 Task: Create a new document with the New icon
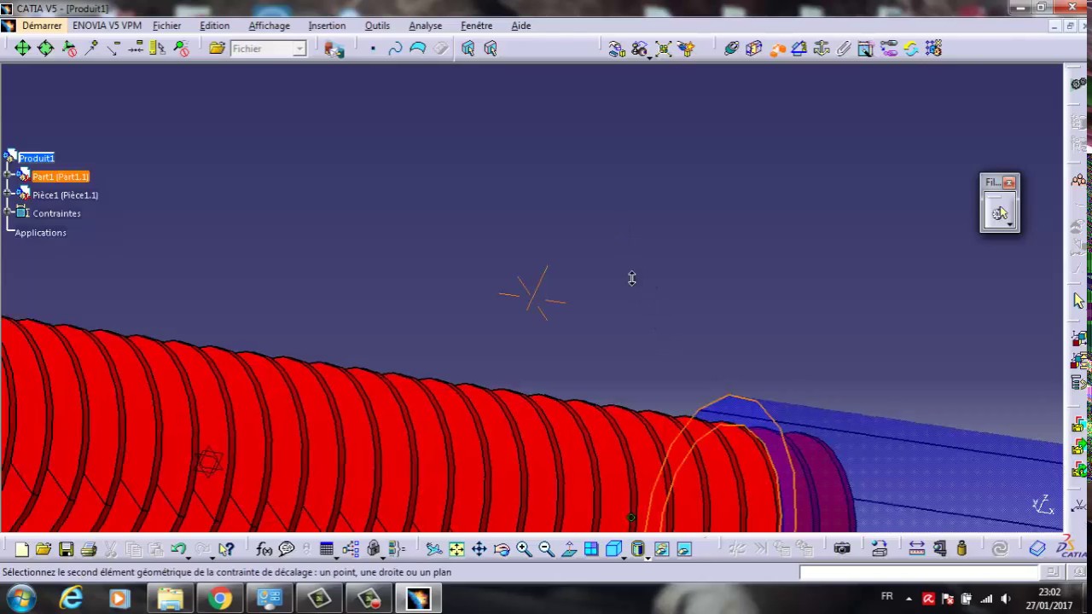22,549
